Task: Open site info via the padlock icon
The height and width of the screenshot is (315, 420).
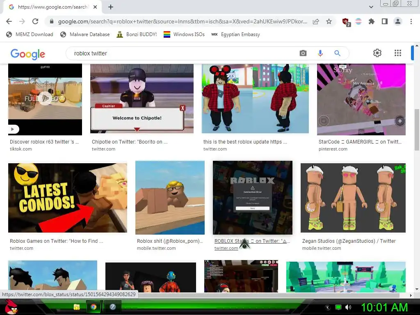Action: click(52, 21)
